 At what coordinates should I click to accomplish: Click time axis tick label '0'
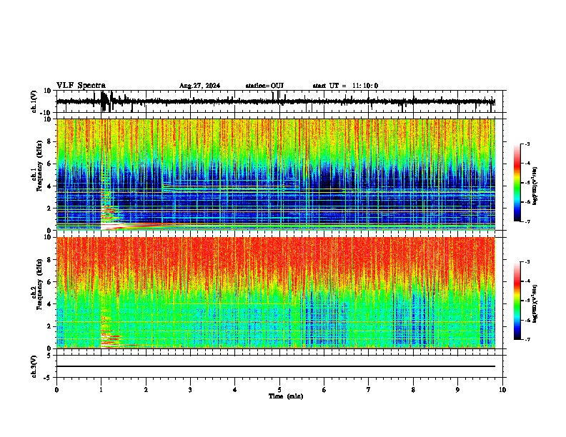pos(56,390)
